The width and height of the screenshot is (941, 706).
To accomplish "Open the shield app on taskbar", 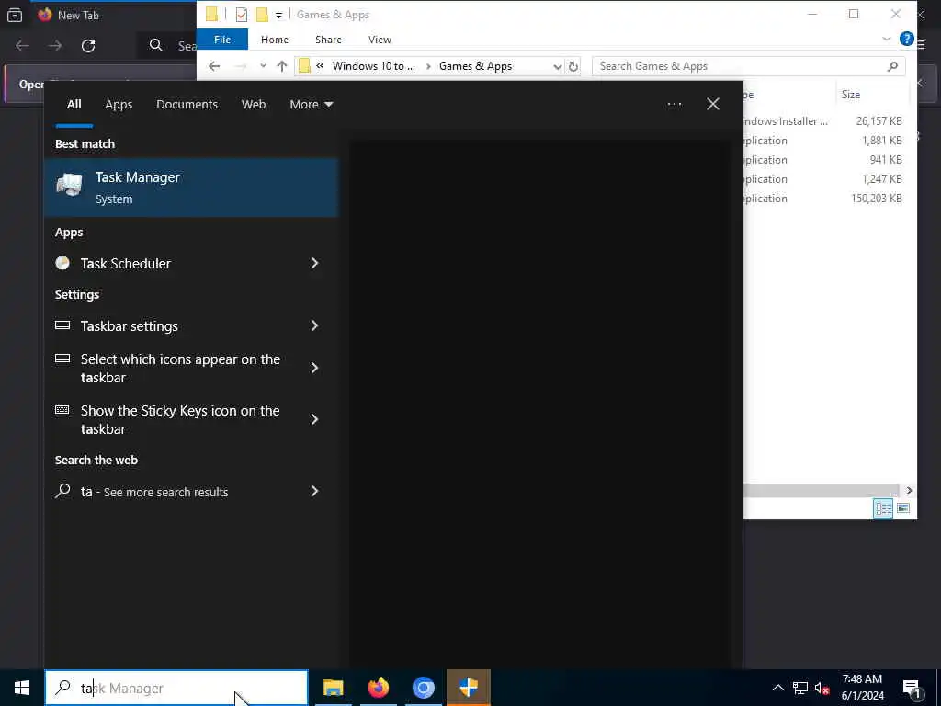I will [x=469, y=688].
